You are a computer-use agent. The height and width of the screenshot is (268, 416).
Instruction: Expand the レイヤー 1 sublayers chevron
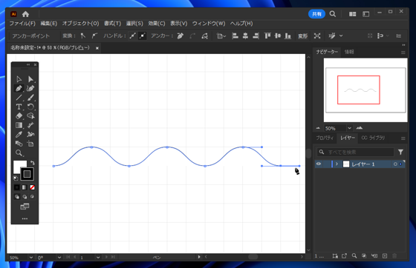point(337,164)
